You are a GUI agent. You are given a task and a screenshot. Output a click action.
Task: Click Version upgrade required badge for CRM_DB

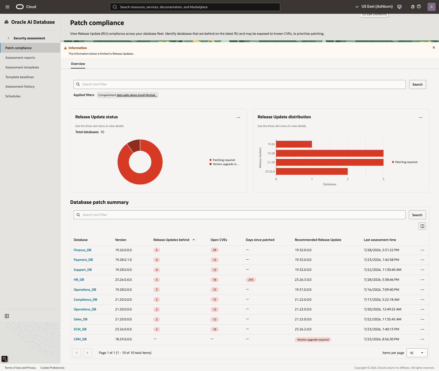[313, 340]
